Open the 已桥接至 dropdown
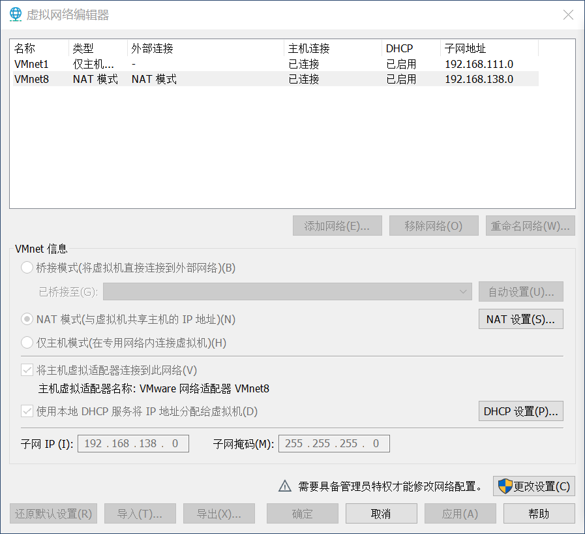The width and height of the screenshot is (585, 534). click(x=287, y=292)
